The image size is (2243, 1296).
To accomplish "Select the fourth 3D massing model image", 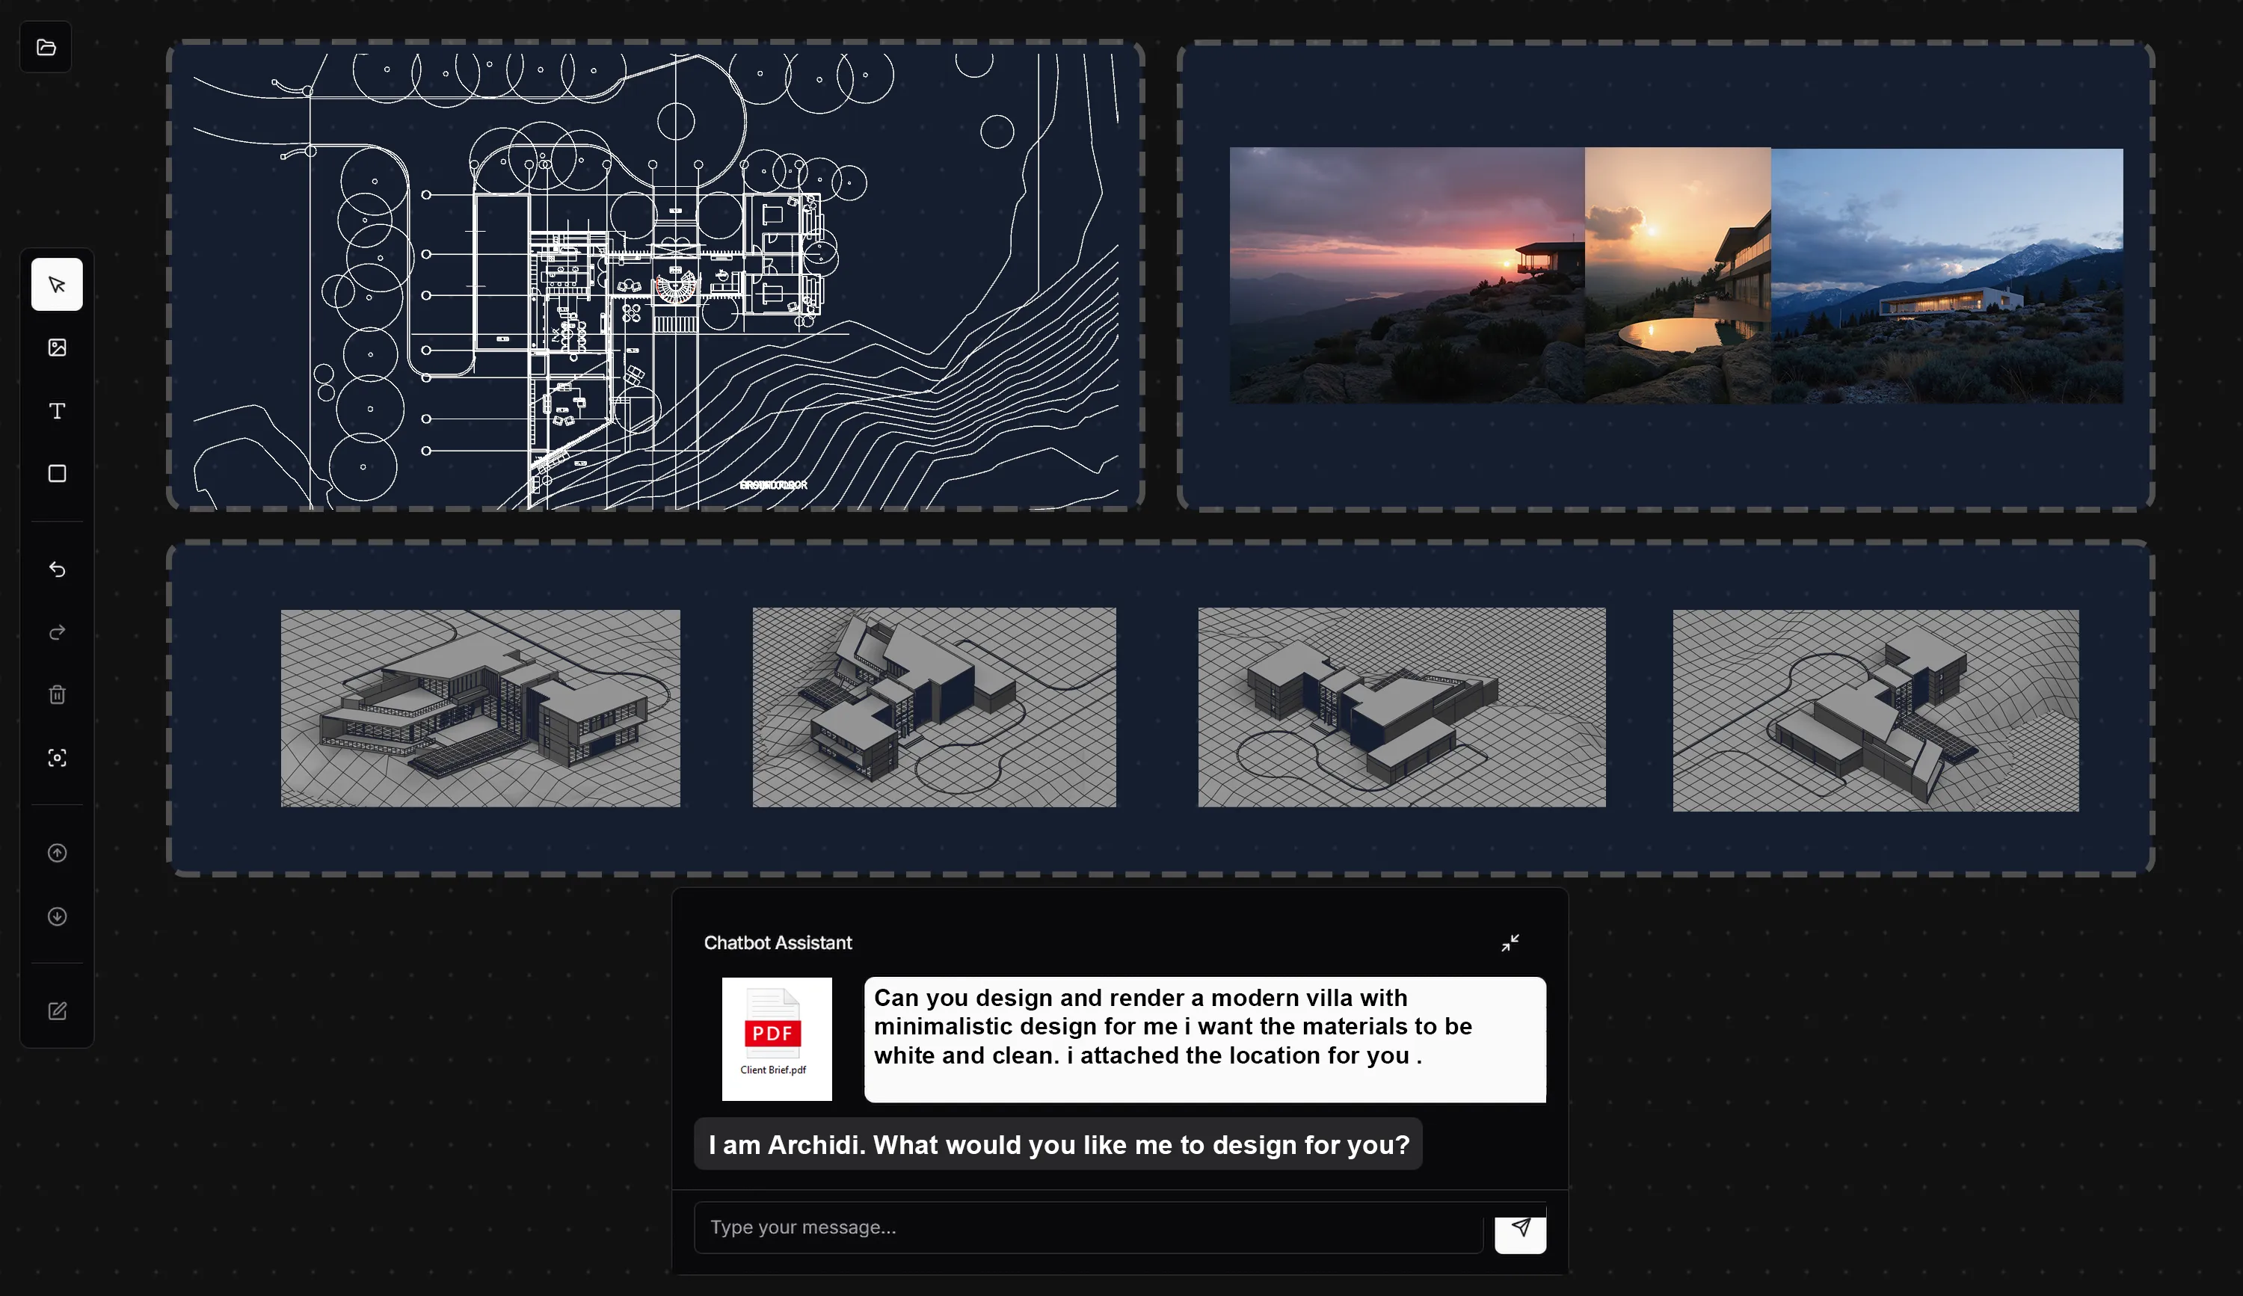I will tap(1875, 710).
